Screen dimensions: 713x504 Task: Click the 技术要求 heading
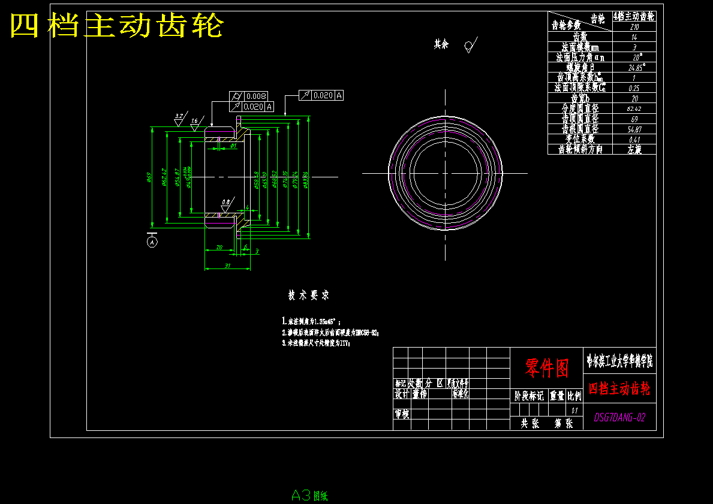point(308,295)
